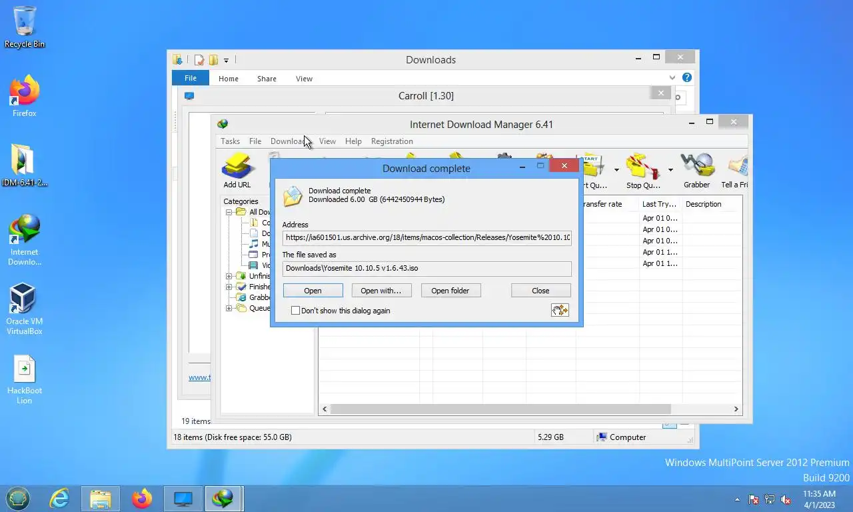
Task: Expand the Queues category node
Action: [229, 308]
